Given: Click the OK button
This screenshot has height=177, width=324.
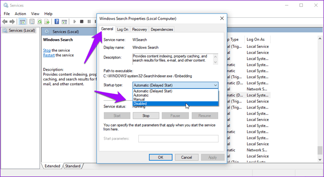Looking at the screenshot, I should (x=161, y=158).
